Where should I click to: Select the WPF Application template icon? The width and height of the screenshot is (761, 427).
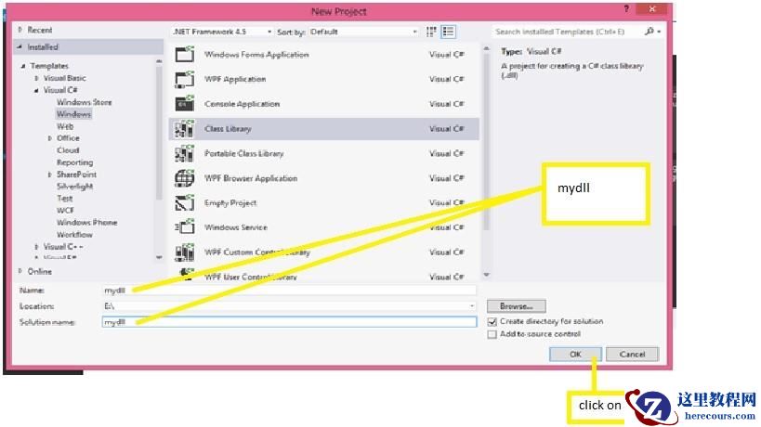pos(184,79)
